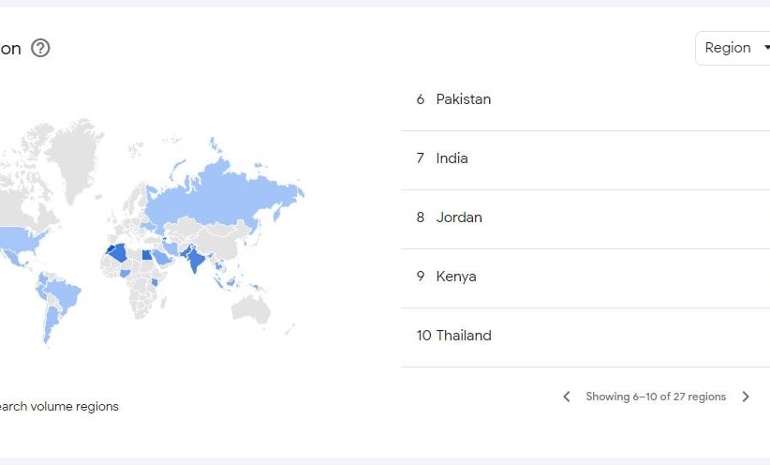Click Saudi Arabia on the world map
This screenshot has height=465, width=770.
(161, 257)
